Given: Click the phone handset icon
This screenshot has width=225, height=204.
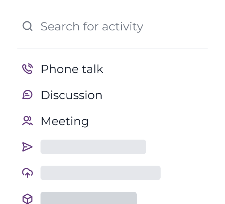Looking at the screenshot, I should click(x=27, y=69).
